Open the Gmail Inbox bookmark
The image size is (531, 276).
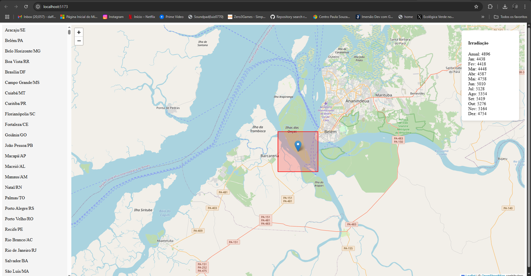pyautogui.click(x=37, y=17)
